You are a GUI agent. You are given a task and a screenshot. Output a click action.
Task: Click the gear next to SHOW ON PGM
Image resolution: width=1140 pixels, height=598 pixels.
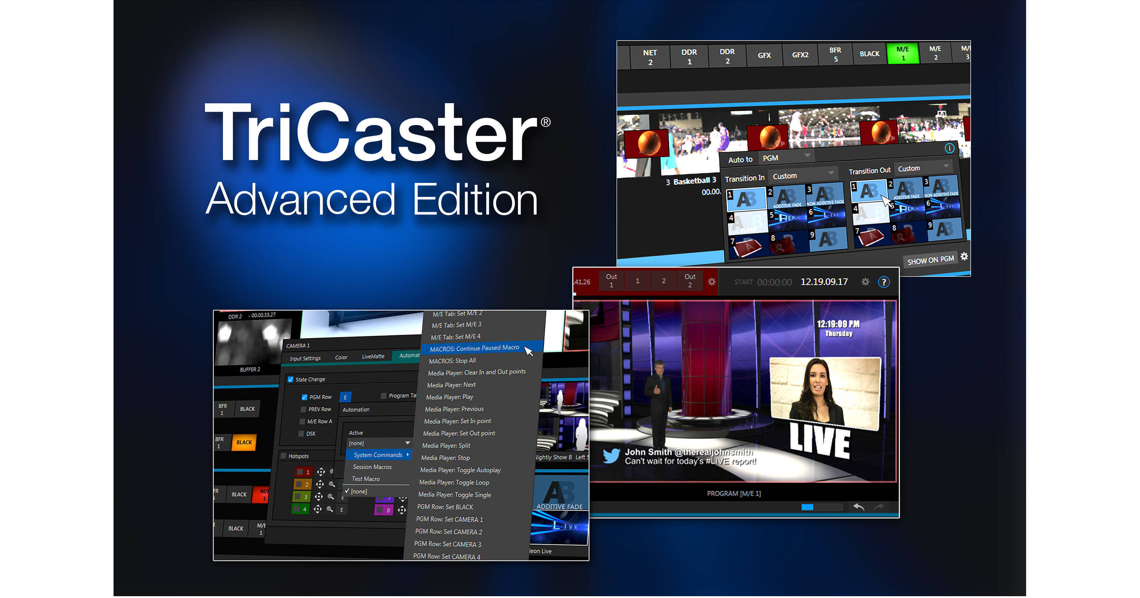point(964,256)
